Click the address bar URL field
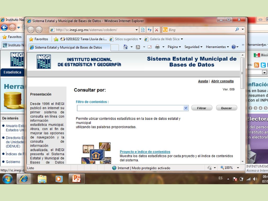 click(x=95, y=30)
